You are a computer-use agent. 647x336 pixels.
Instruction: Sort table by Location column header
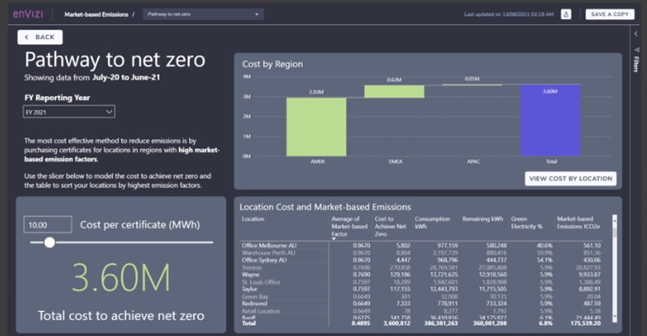point(253,219)
